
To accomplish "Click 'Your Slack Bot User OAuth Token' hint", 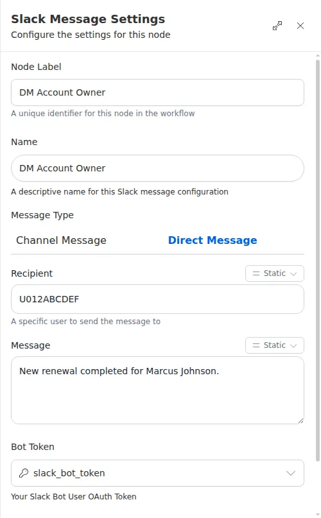I will click(x=74, y=497).
